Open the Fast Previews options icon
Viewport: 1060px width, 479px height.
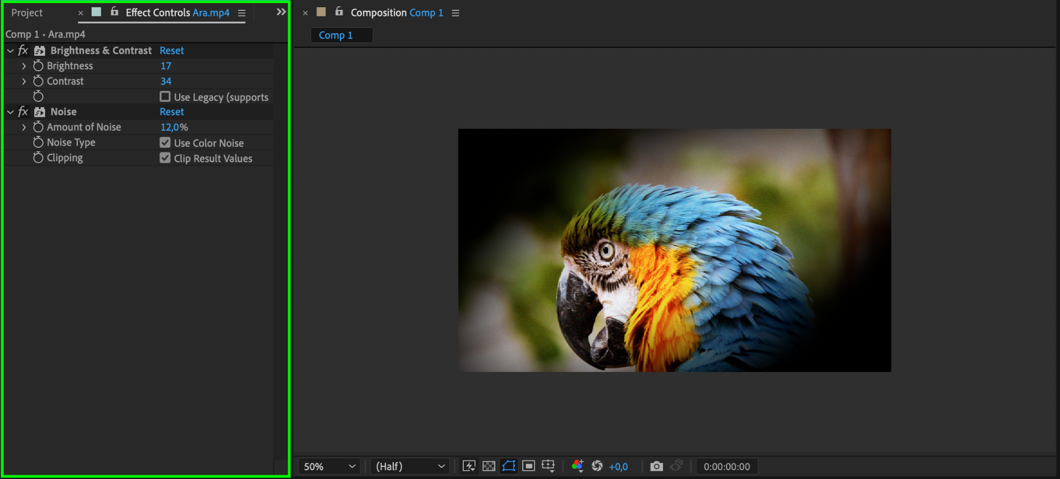[469, 466]
